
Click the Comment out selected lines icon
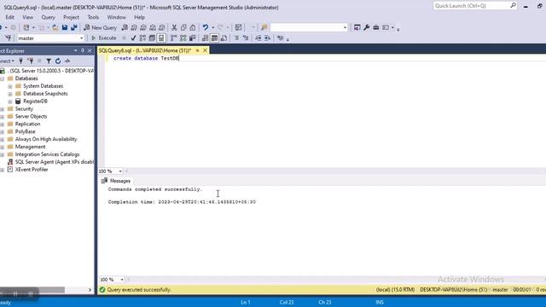pyautogui.click(x=236, y=38)
